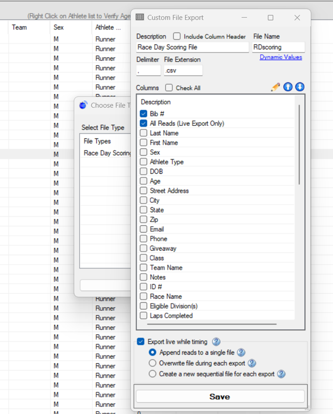Viewport: 333px width, 414px height.
Task: Open help for Overwrite file option
Action: (x=252, y=363)
